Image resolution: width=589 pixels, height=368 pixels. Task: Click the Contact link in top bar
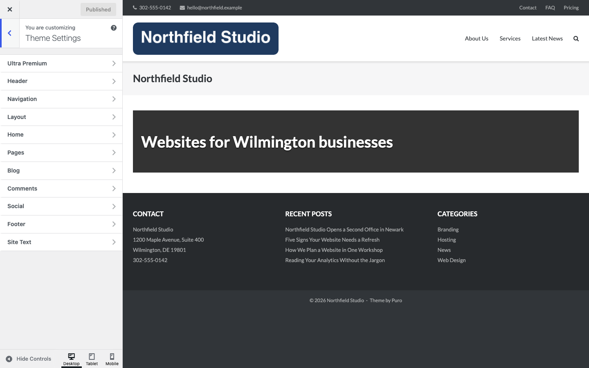(528, 8)
